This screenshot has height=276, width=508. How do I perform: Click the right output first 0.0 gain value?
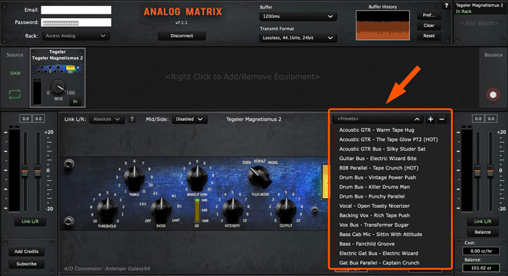click(x=478, y=119)
